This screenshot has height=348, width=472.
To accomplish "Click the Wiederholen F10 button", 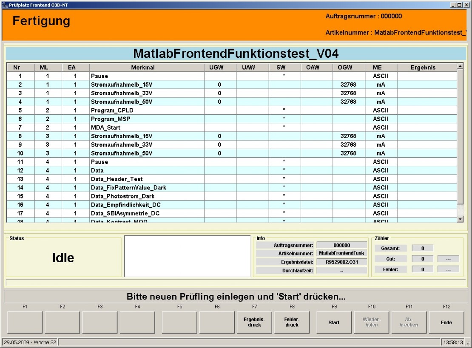I will 372,322.
